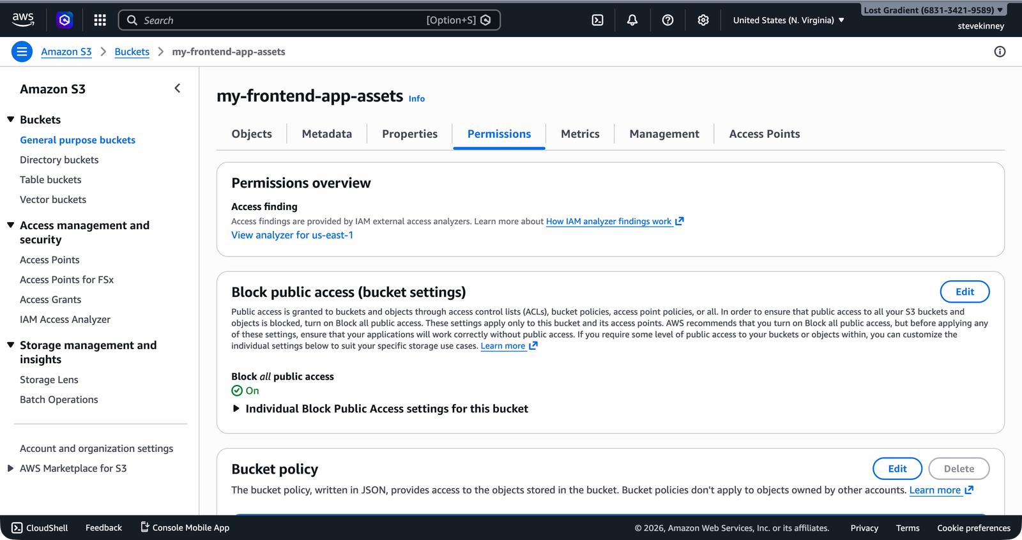
Task: Click the Bucket policy Delete button
Action: (959, 469)
